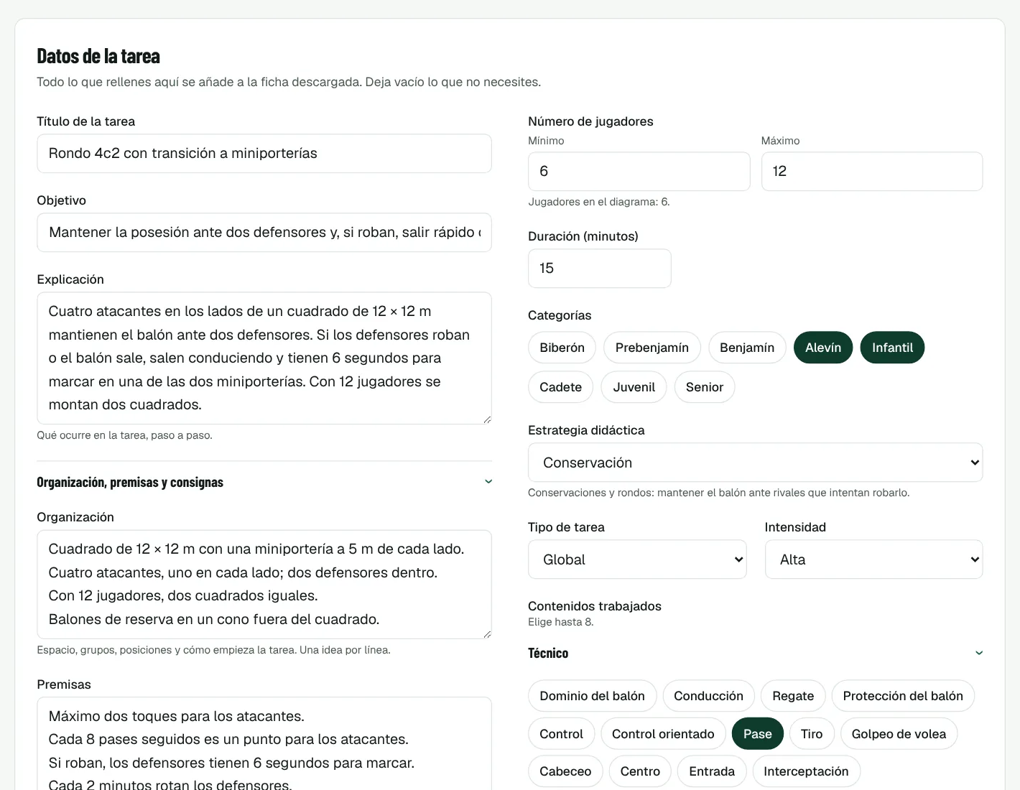This screenshot has width=1020, height=790.
Task: Click the Duración (minutos) field
Action: tap(600, 269)
